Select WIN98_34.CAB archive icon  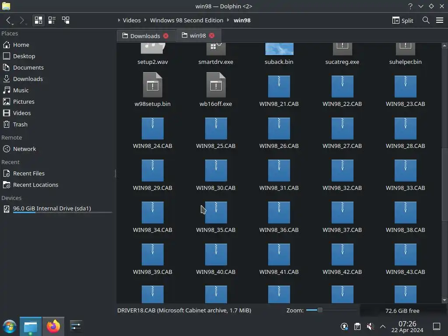(153, 212)
